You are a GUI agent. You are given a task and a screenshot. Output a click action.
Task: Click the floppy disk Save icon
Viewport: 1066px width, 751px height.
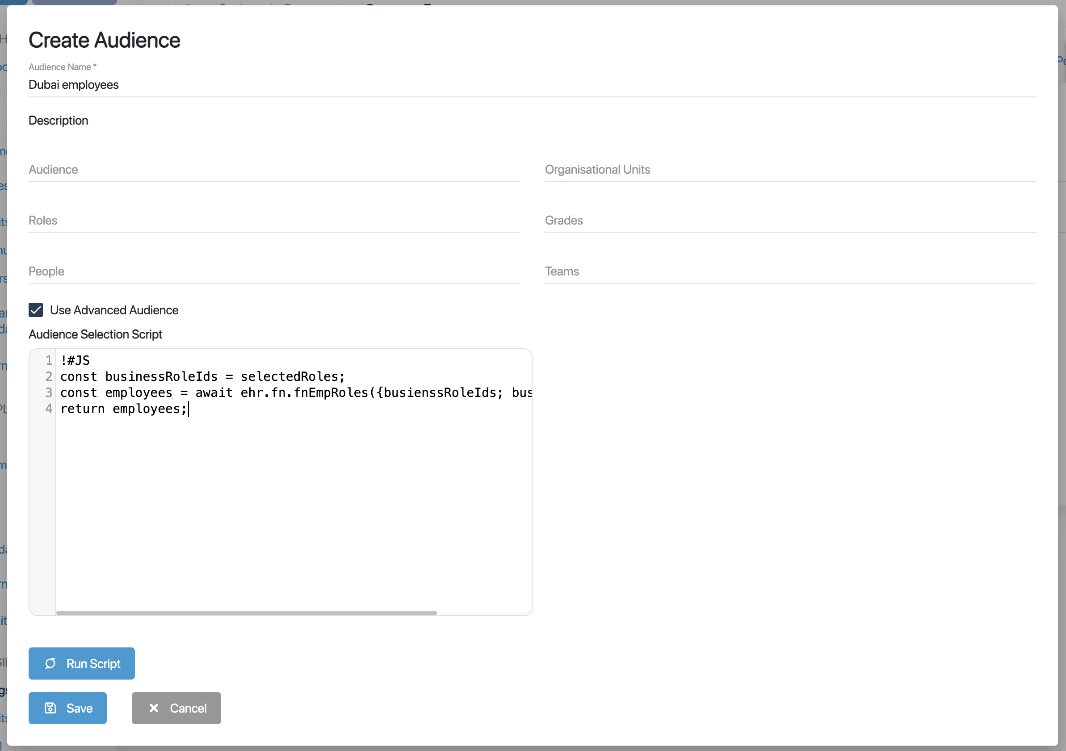pyautogui.click(x=50, y=708)
